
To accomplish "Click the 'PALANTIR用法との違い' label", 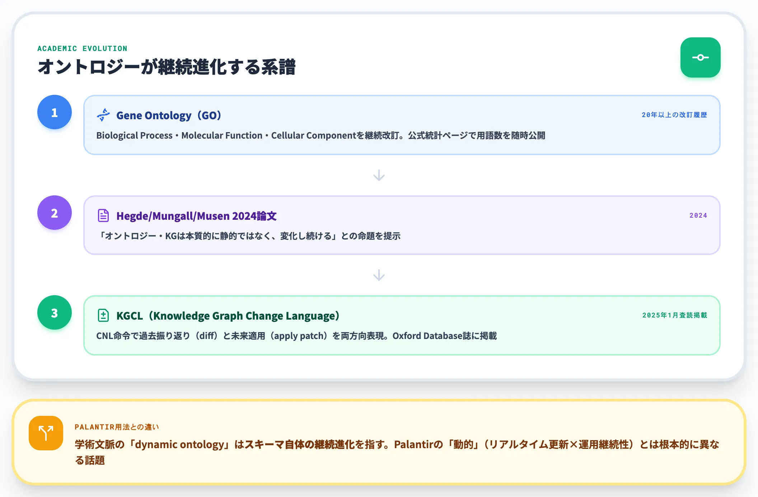I will pos(117,427).
